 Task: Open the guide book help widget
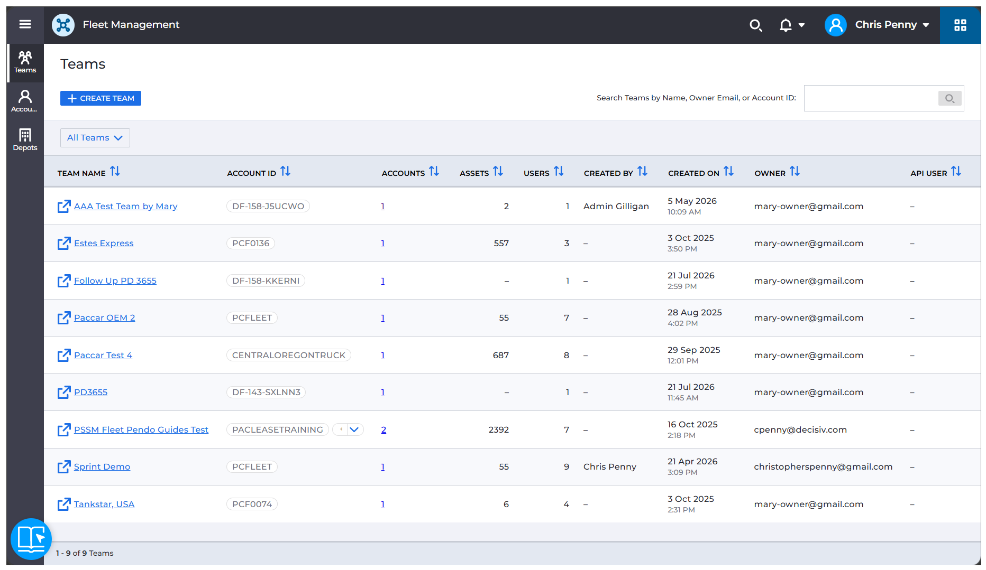tap(31, 539)
